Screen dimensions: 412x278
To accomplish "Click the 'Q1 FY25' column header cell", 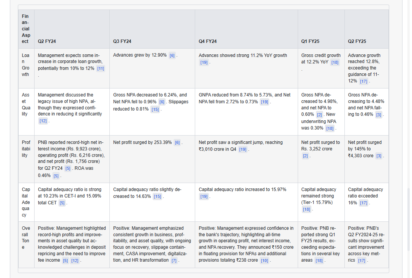I will 310,41.
